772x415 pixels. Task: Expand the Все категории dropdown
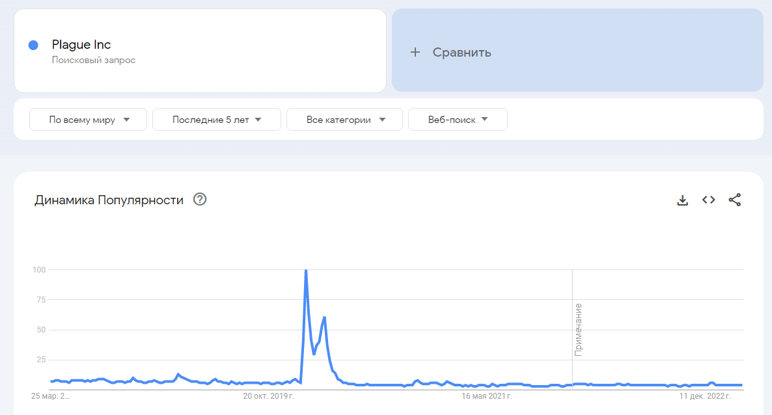[345, 120]
